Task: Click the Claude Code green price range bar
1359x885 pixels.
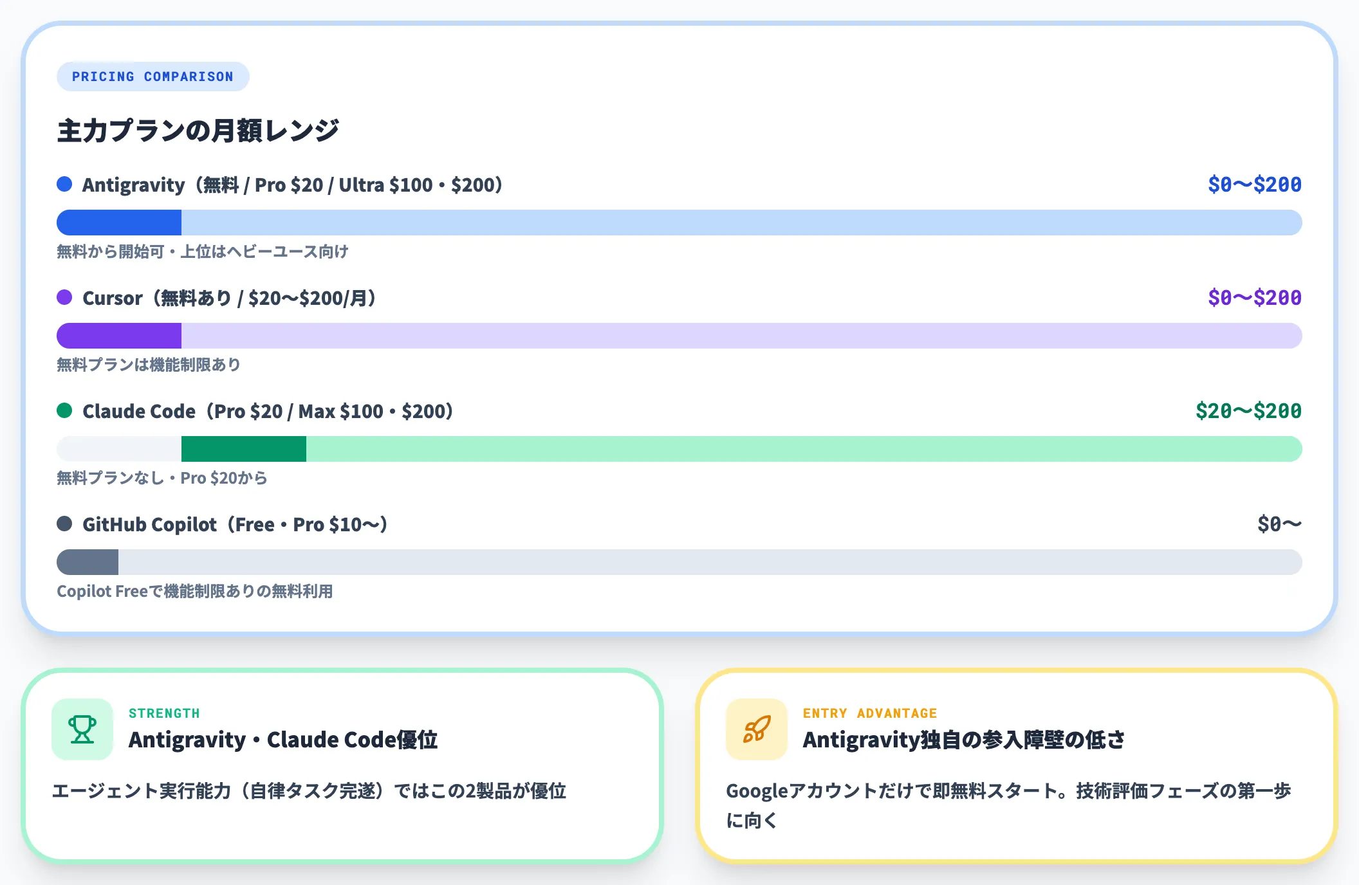Action: 679,449
